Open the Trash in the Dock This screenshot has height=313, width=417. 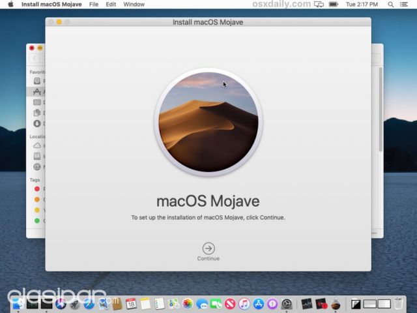click(x=399, y=303)
